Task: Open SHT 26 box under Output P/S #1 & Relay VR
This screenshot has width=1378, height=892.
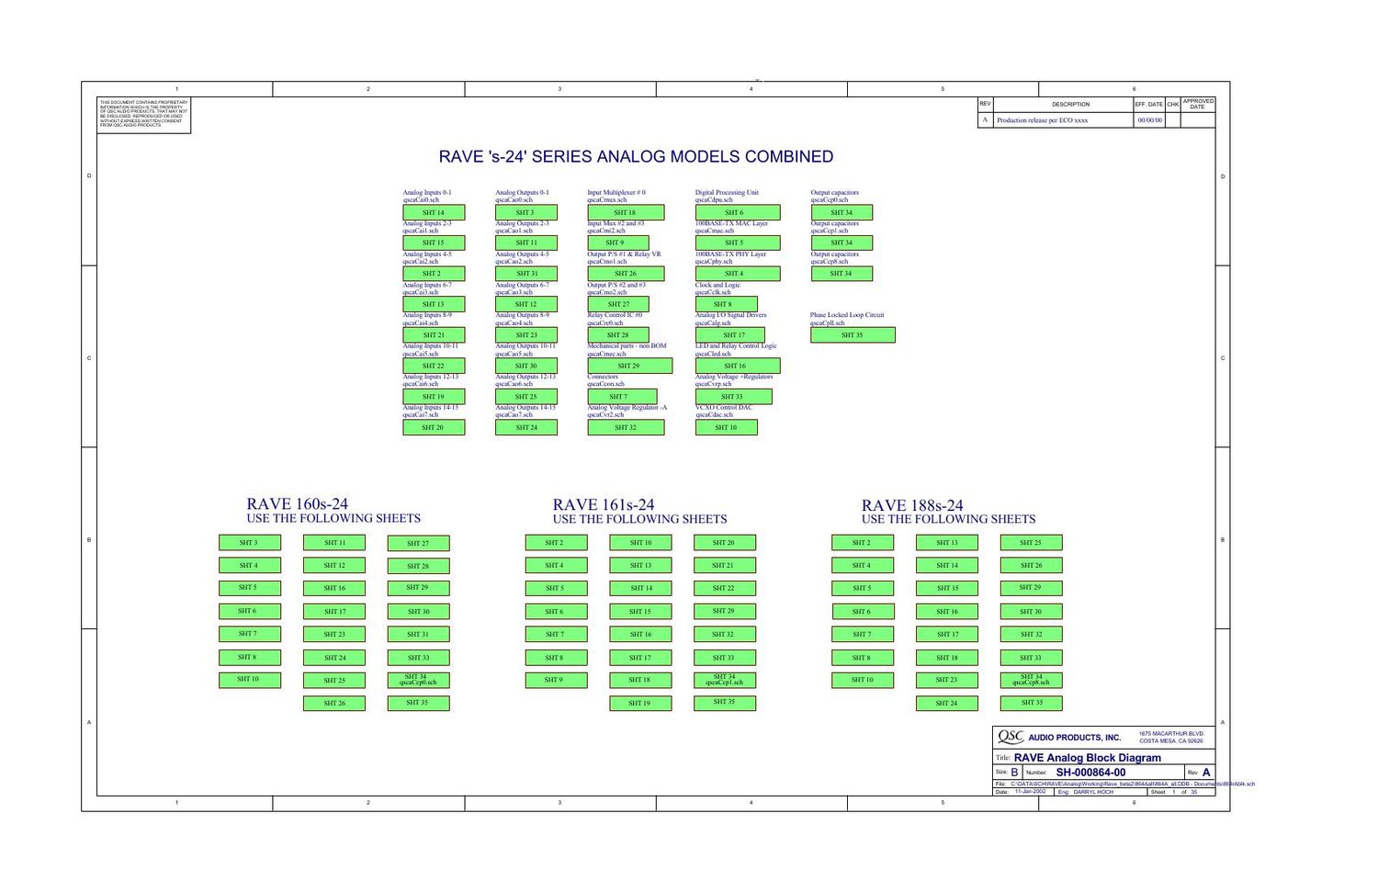Action: coord(626,274)
